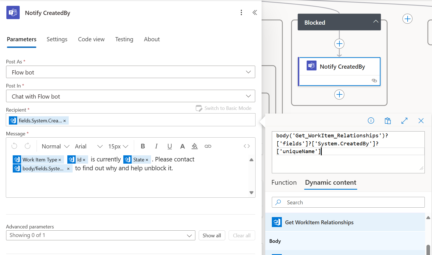Toggle italic formatting in message toolbar
Viewport: 432px width, 255px height.
pos(156,146)
